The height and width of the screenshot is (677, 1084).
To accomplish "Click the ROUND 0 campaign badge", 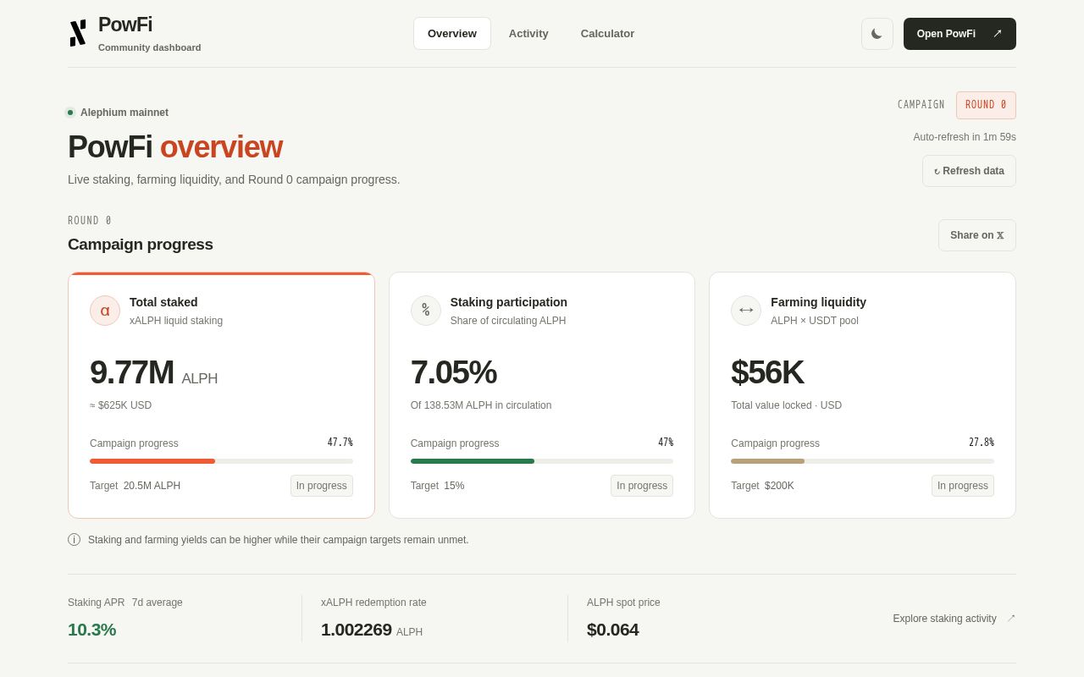I will 986,105.
